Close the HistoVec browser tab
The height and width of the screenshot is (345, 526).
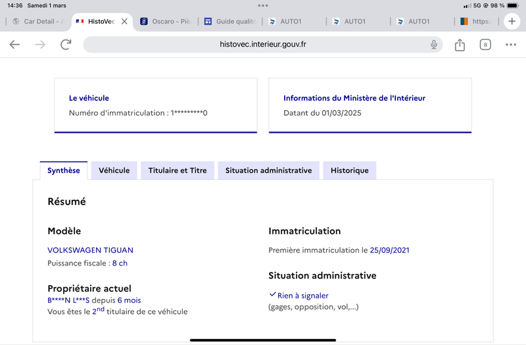tap(124, 22)
